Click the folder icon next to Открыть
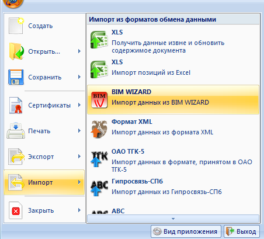264x239 pixels. point(16,51)
